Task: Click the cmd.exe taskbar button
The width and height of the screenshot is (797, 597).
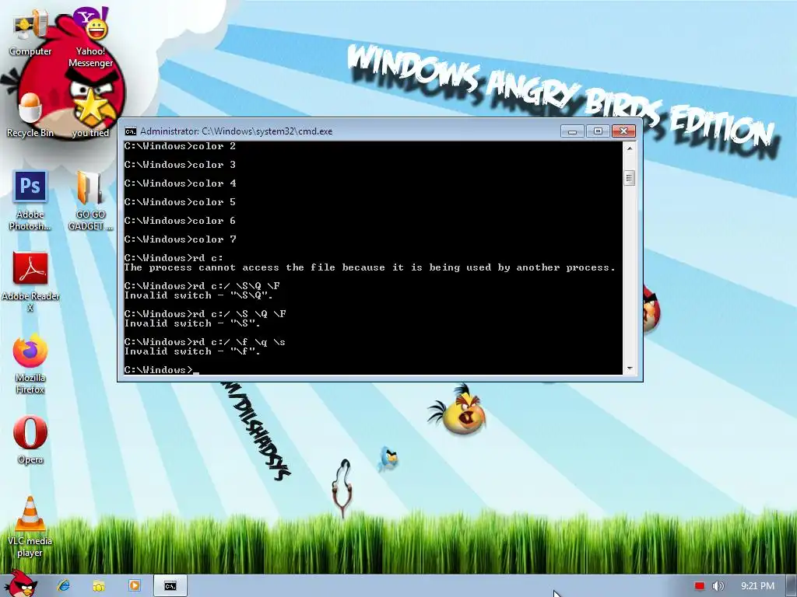Action: pyautogui.click(x=170, y=586)
